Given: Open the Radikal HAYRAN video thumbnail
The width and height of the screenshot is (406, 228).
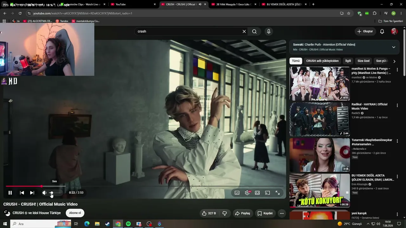Looking at the screenshot, I should pos(319,119).
